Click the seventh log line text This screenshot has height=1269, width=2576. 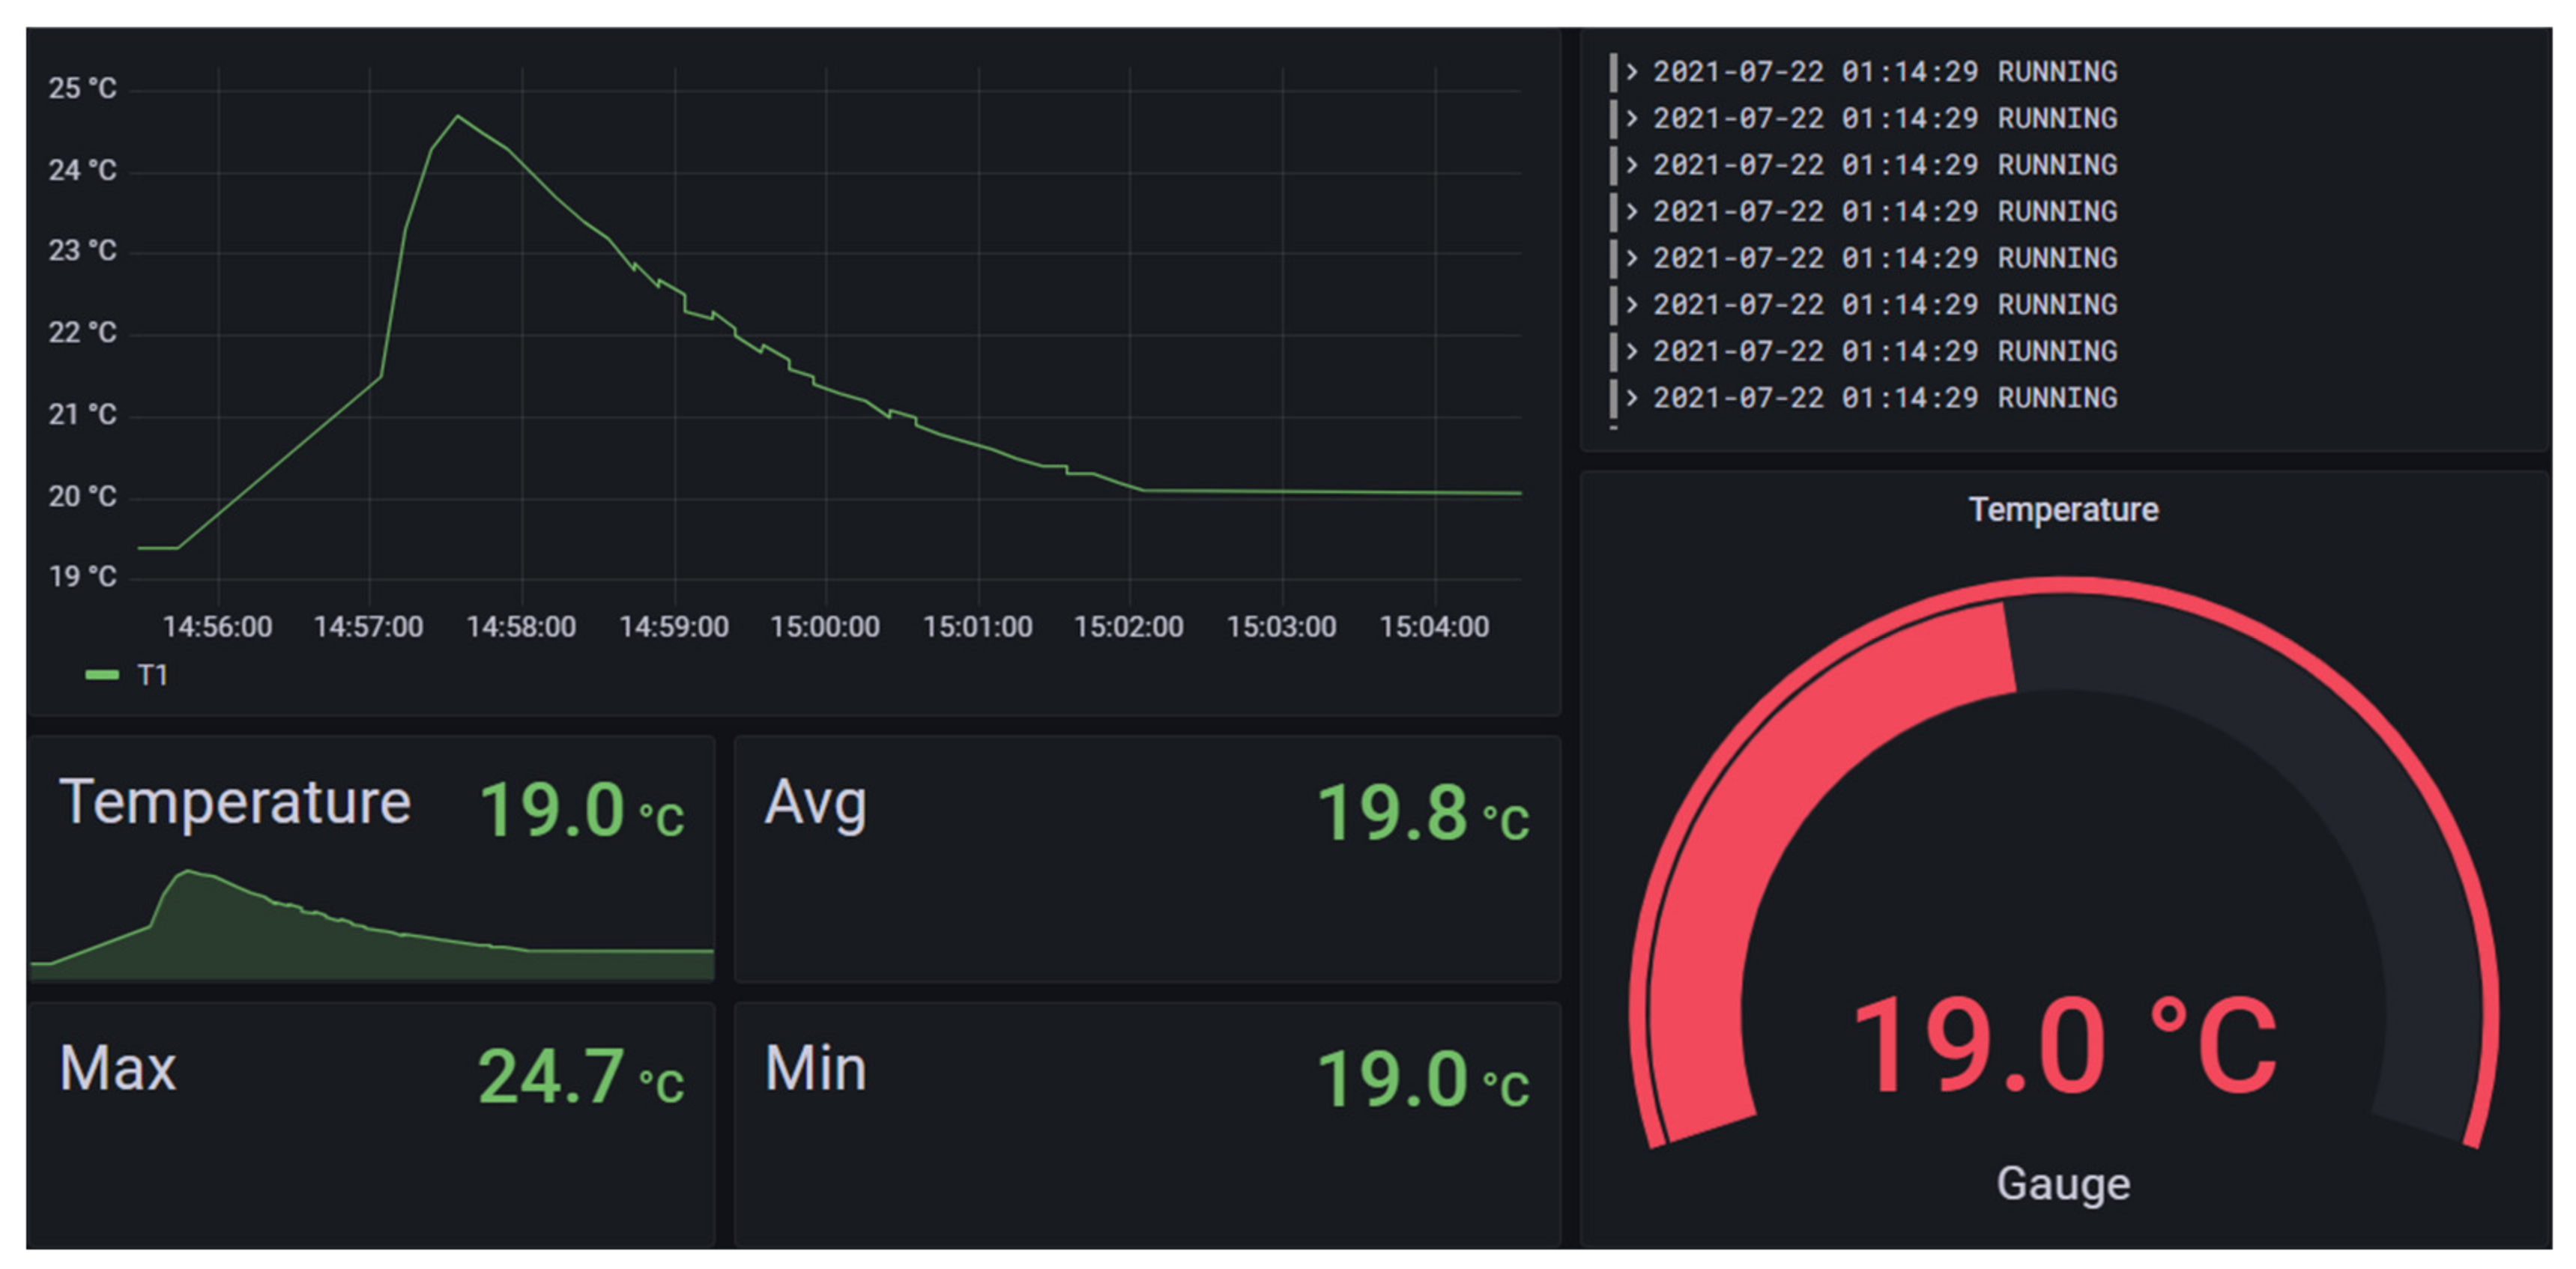pyautogui.click(x=1884, y=351)
